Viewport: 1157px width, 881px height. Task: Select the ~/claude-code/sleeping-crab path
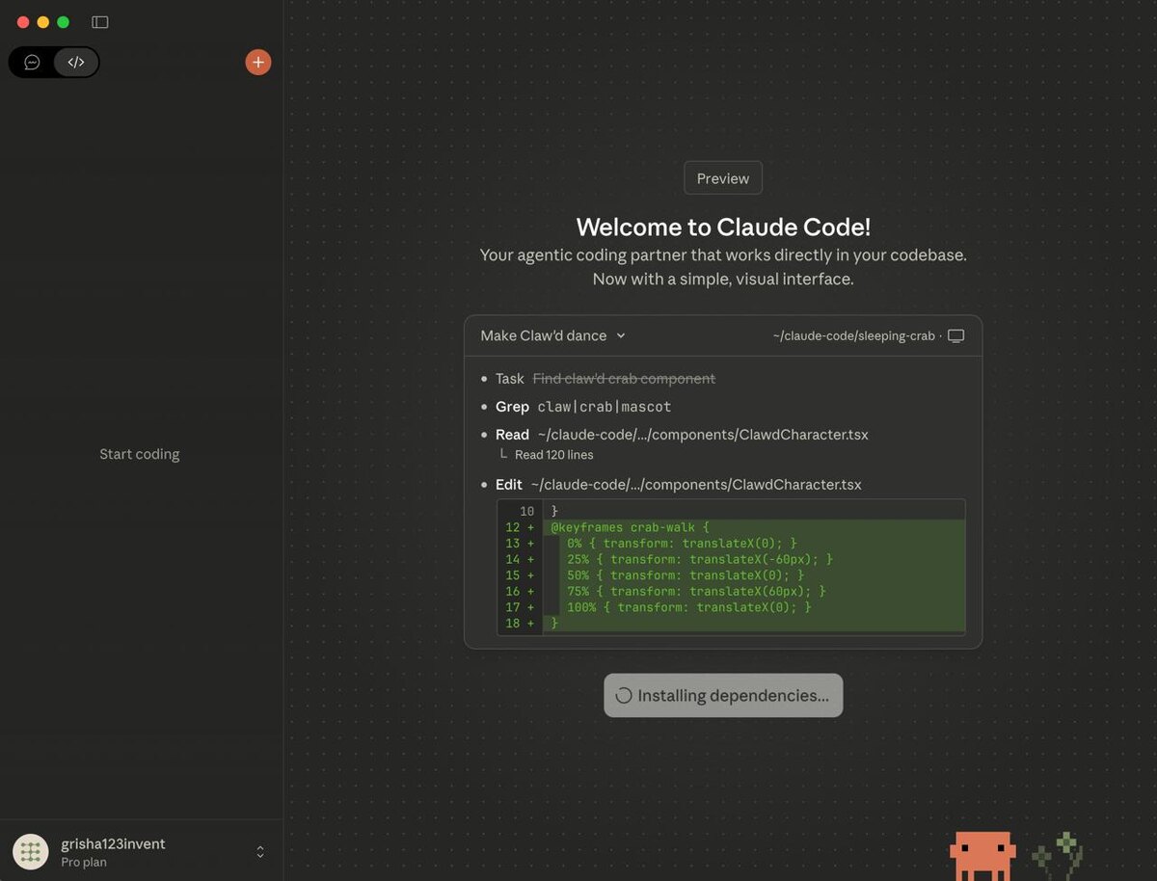point(853,335)
